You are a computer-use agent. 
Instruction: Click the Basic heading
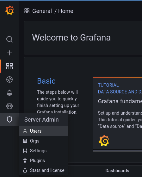(x=46, y=81)
